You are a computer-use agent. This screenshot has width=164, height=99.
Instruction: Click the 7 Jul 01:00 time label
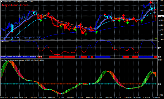coord(108,97)
